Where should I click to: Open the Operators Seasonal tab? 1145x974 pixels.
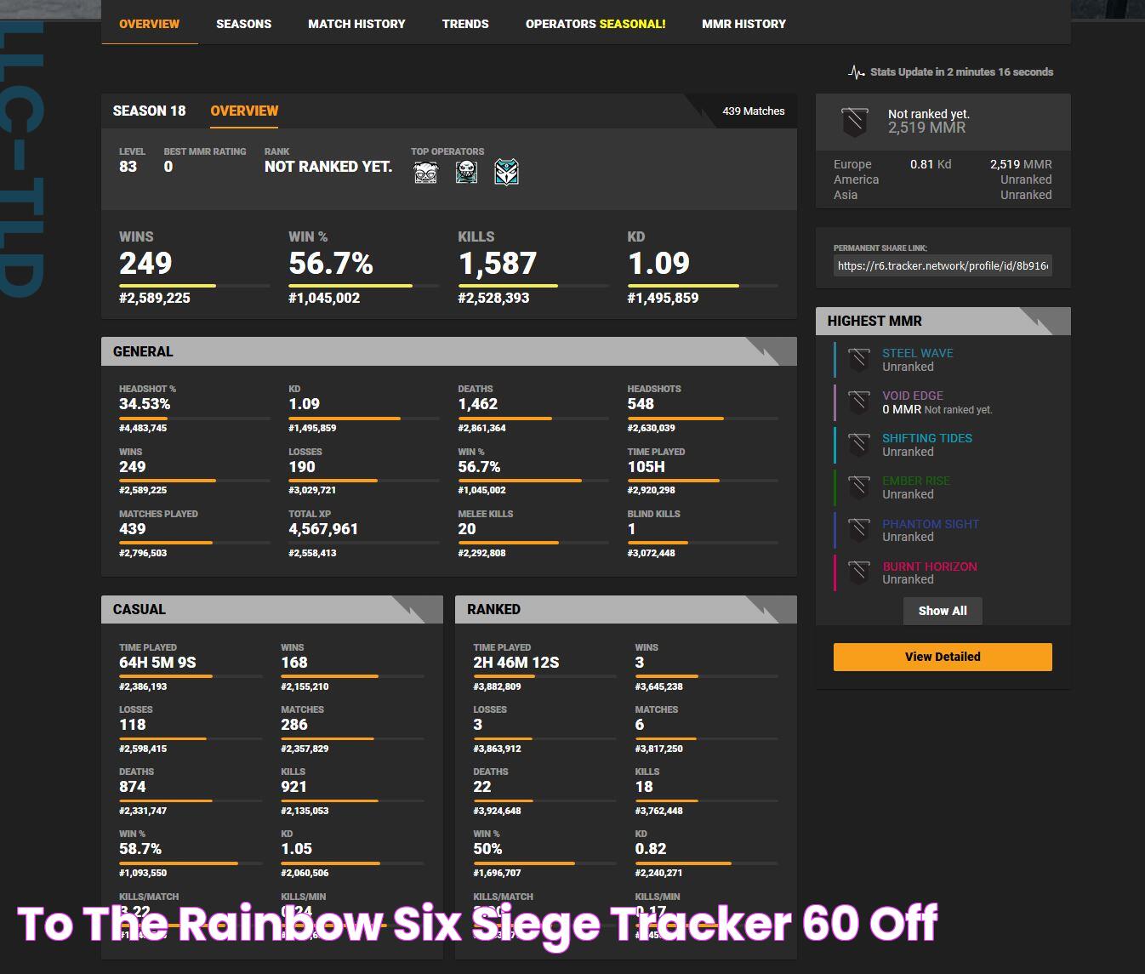[595, 24]
